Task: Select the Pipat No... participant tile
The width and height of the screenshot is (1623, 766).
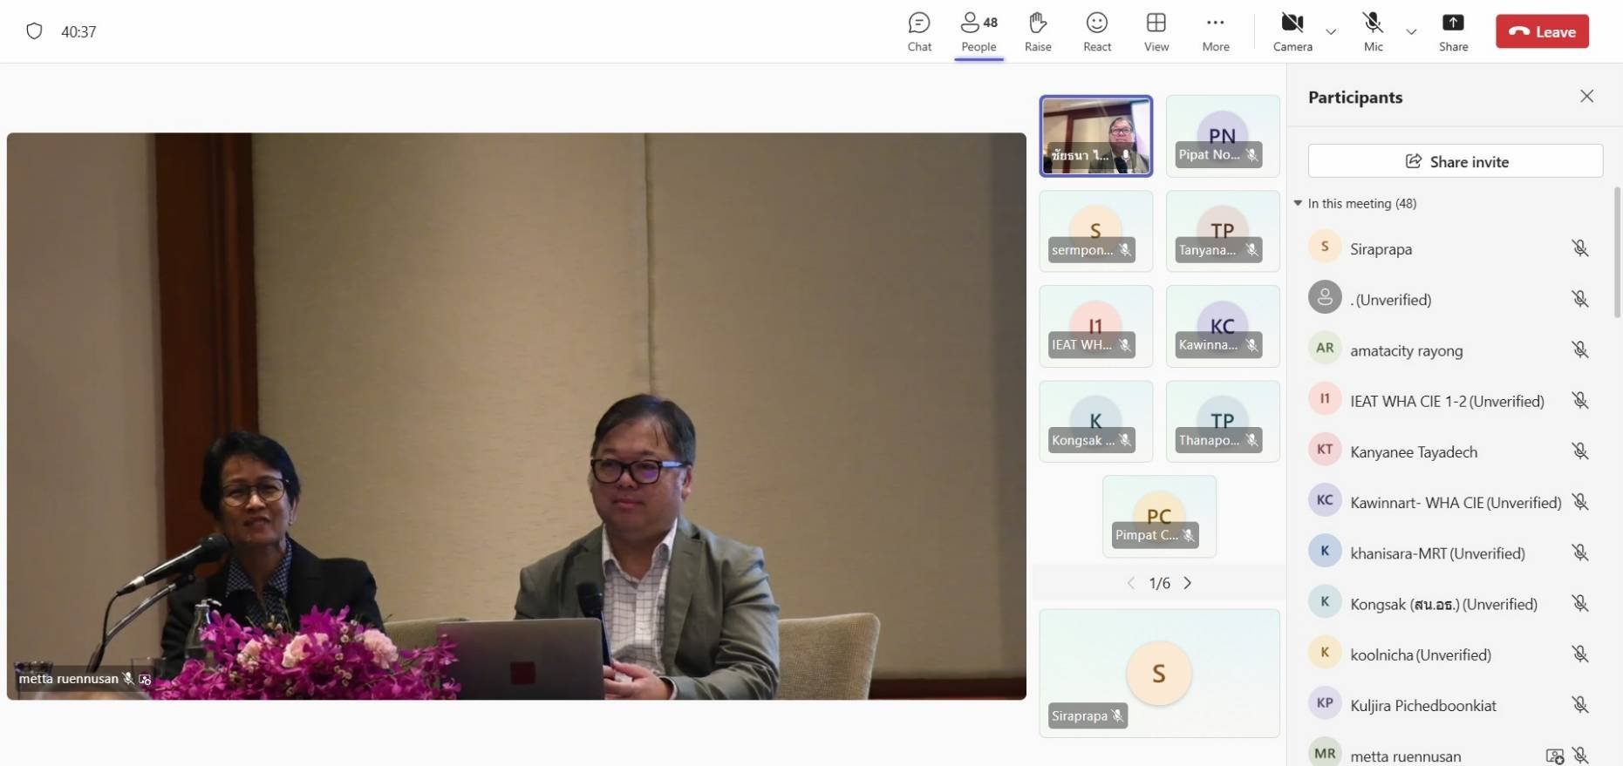Action: (x=1222, y=136)
